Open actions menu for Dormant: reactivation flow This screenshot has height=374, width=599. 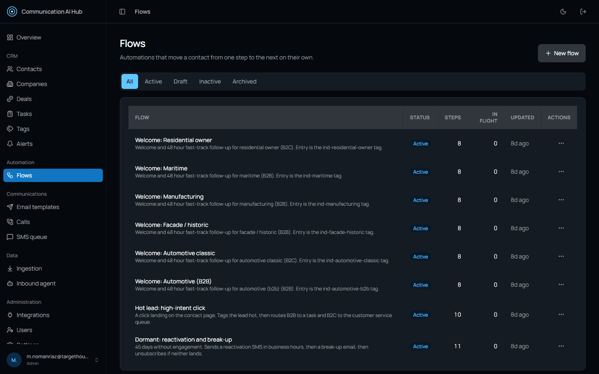point(561,346)
